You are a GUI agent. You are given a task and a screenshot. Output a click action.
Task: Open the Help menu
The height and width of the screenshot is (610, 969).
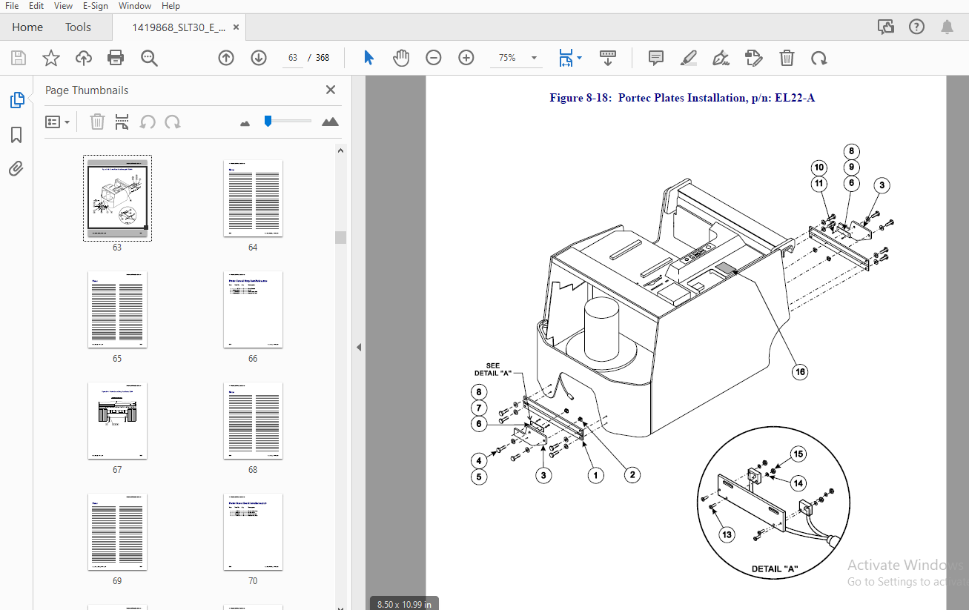(171, 6)
